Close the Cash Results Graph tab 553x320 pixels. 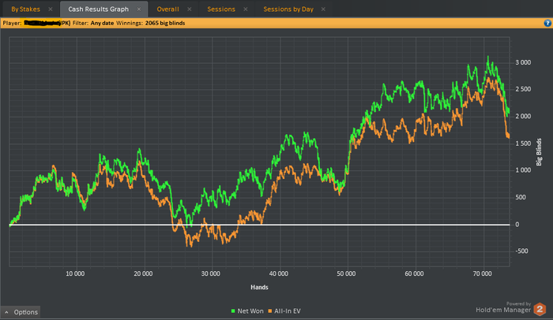[139, 9]
